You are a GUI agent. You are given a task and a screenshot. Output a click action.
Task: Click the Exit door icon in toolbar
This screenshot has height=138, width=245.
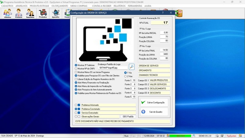click(x=179, y=13)
